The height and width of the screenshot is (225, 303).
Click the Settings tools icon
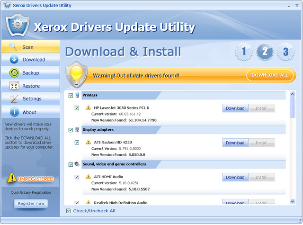coord(14,99)
